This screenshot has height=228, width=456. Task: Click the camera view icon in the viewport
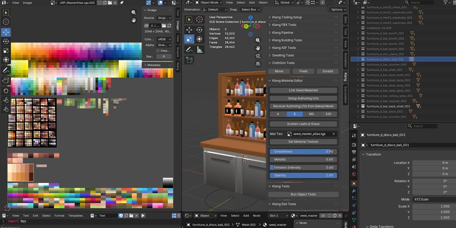point(258,56)
